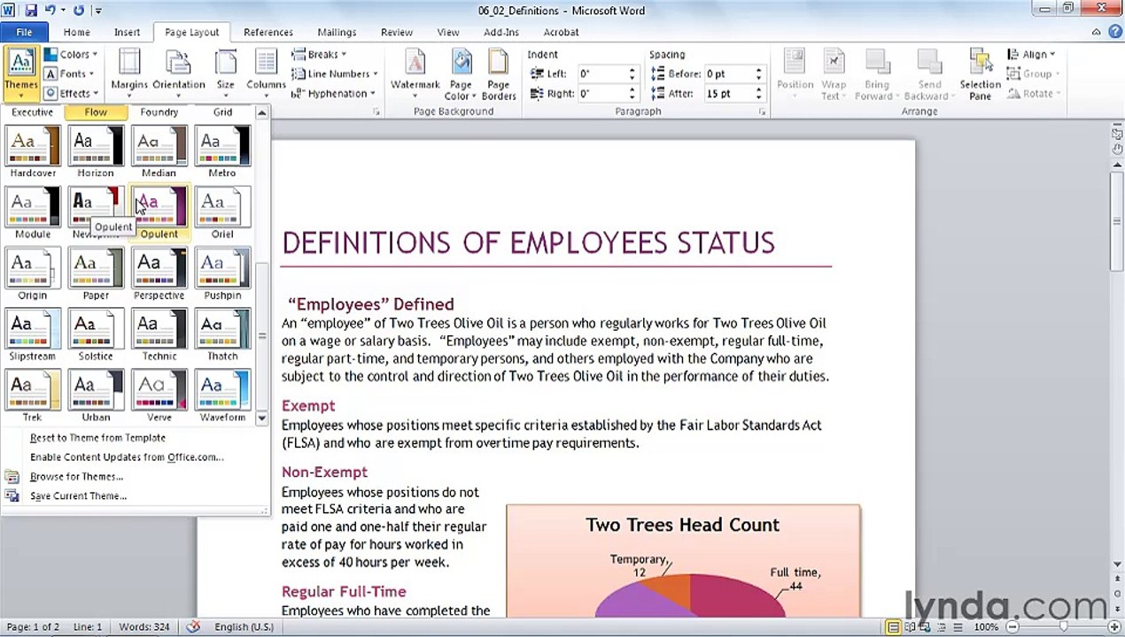Switch to the View tab
Screen dimensions: 1125x637
click(x=448, y=32)
